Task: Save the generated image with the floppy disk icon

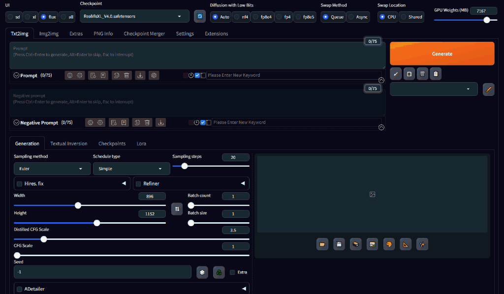Action: pyautogui.click(x=339, y=244)
